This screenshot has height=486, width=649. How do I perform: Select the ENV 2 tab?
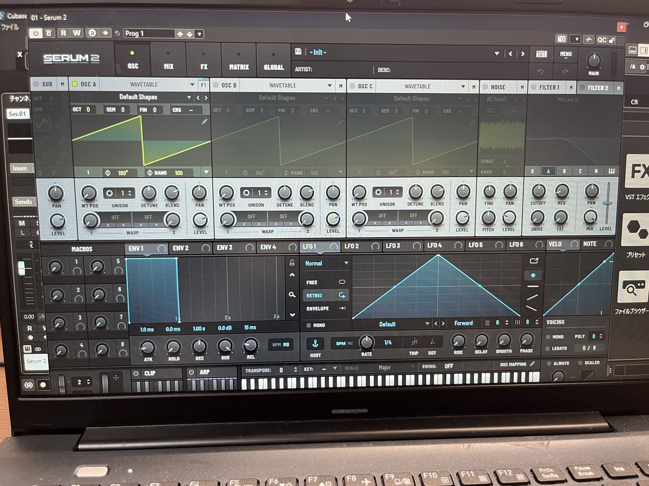[x=190, y=247]
